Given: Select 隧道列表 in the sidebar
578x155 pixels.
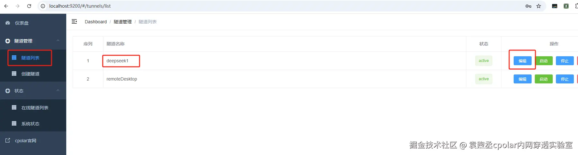Looking at the screenshot, I should (30, 58).
